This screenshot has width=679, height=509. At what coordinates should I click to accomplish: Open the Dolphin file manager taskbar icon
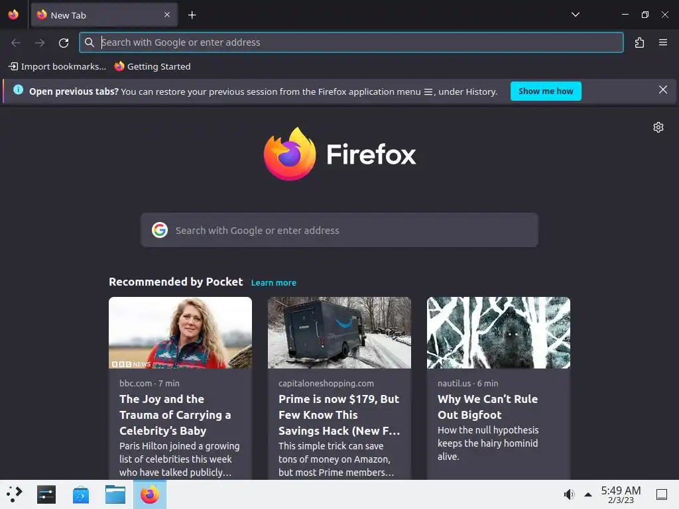[x=115, y=494]
